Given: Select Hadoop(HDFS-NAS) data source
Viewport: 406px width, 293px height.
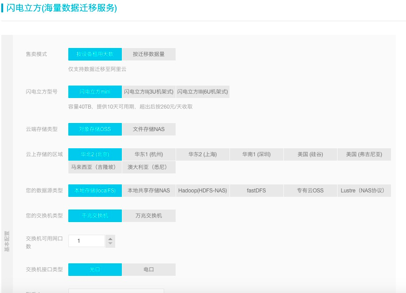Looking at the screenshot, I should point(203,191).
